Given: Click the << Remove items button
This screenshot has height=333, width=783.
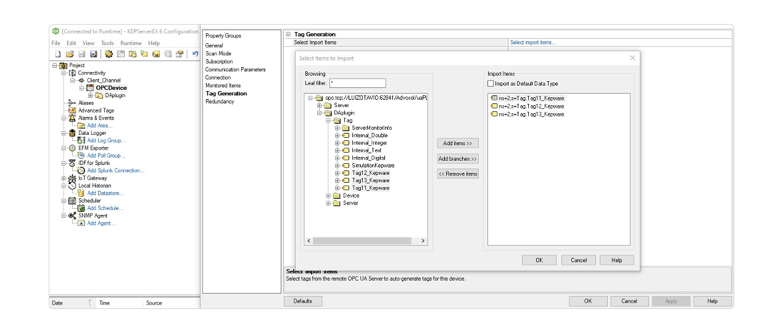Looking at the screenshot, I should [458, 174].
